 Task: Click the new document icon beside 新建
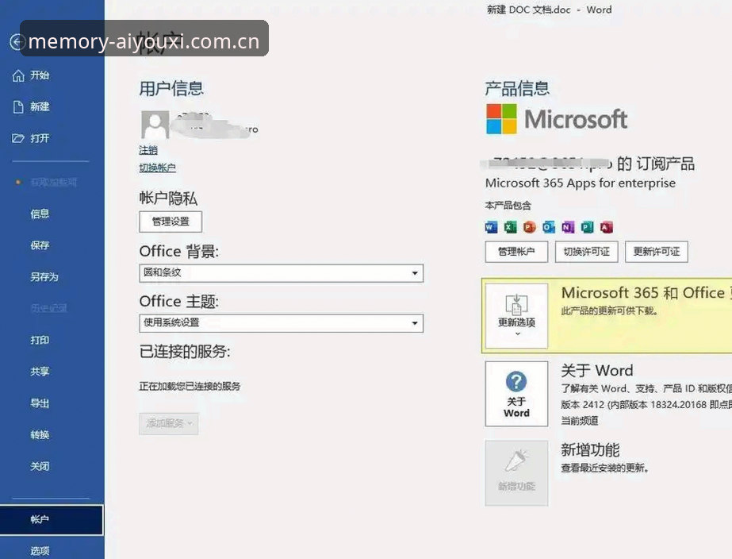(x=18, y=107)
